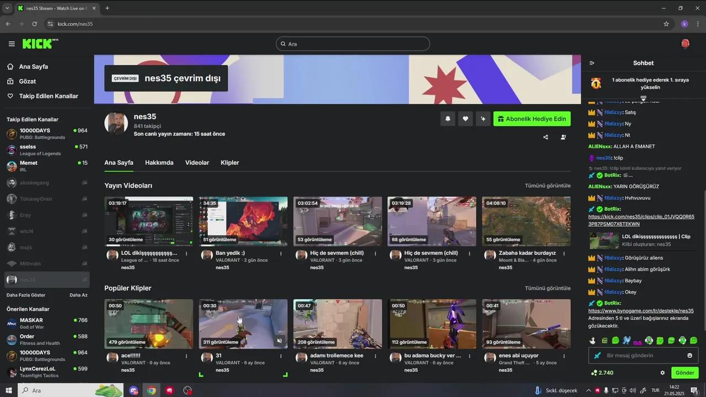Click Daha Fazla Göster in sidebar
Image resolution: width=706 pixels, height=397 pixels.
tap(26, 295)
